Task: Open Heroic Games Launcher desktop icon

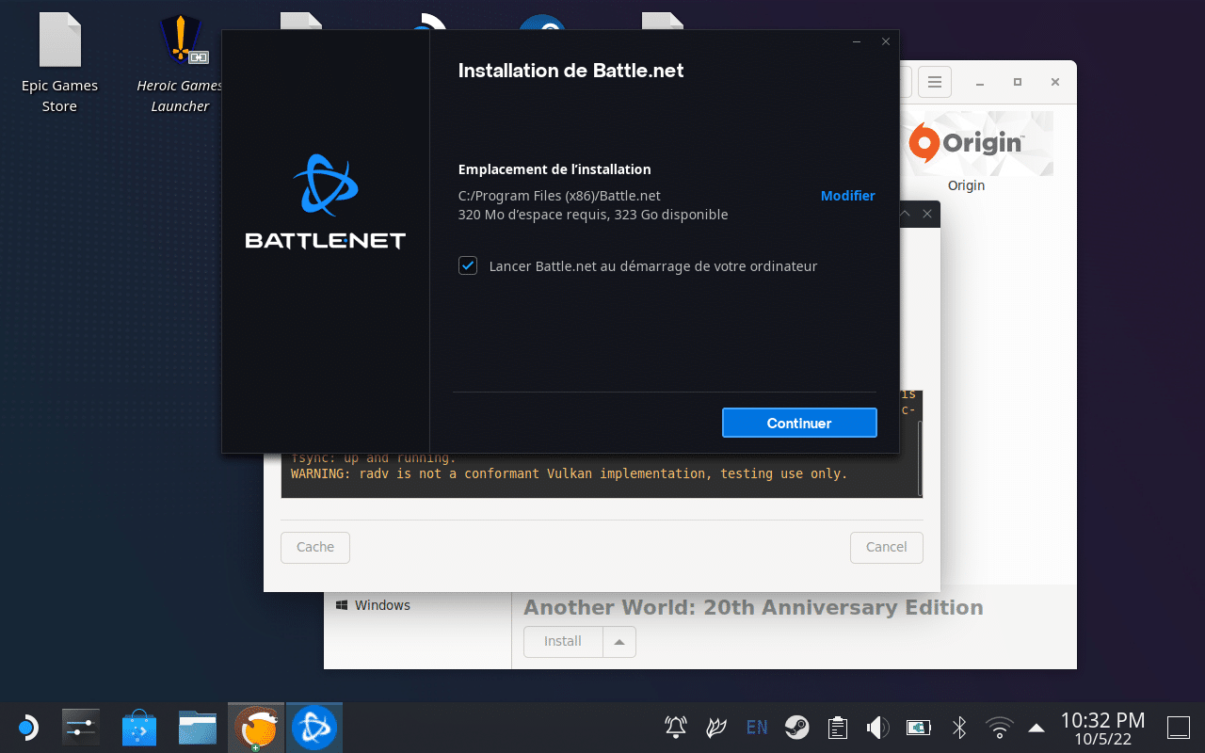Action: pyautogui.click(x=180, y=63)
